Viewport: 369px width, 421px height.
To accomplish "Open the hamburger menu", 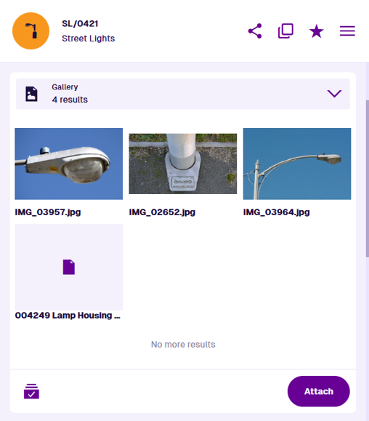I will (347, 31).
